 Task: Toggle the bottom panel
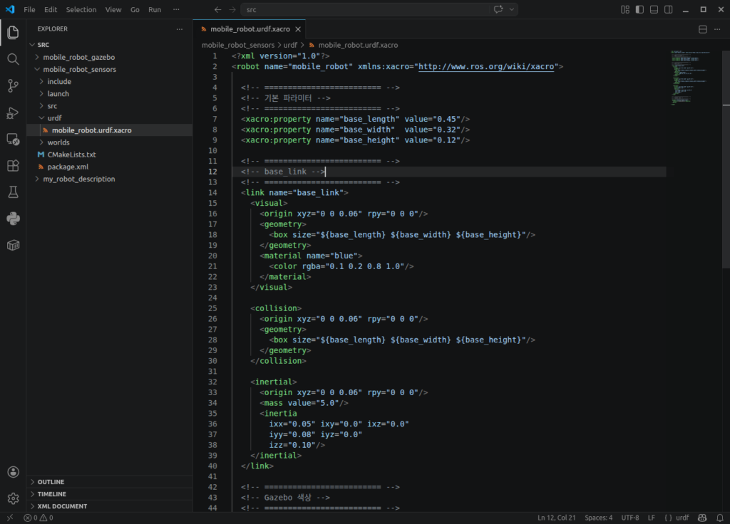coord(654,9)
